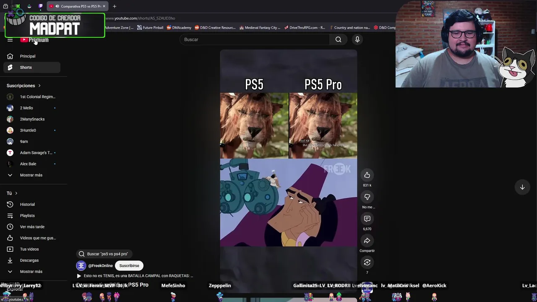Viewport: 537px width, 302px height.
Task: Open the Future Pinball bookmark
Action: (150, 28)
